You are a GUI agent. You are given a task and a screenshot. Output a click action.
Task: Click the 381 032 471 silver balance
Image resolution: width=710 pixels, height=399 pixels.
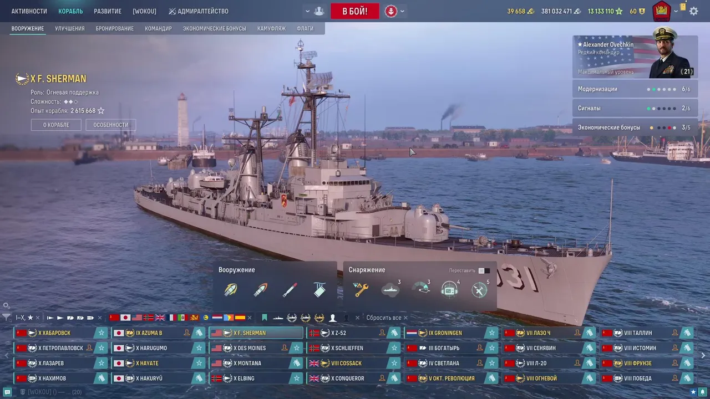click(x=561, y=11)
